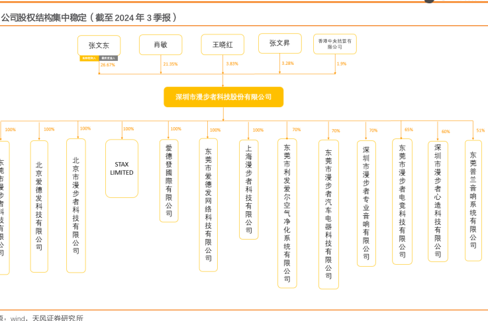Click the 3.28% shareholding value
The height and width of the screenshot is (321, 488).
[288, 63]
